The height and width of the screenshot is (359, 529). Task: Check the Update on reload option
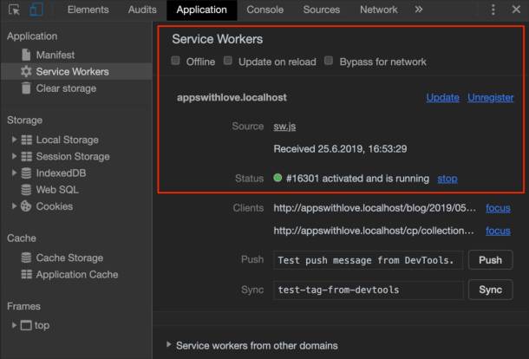[228, 62]
